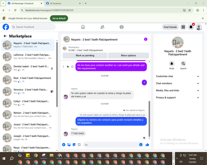Click Set as default button

point(59,18)
